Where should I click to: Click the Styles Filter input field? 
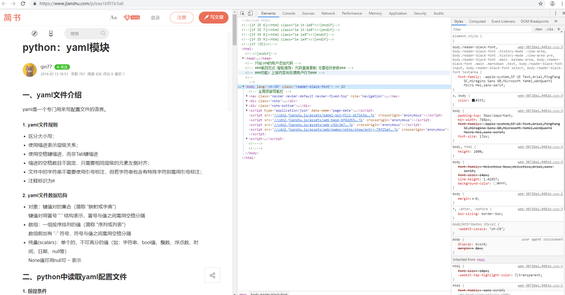(x=492, y=29)
